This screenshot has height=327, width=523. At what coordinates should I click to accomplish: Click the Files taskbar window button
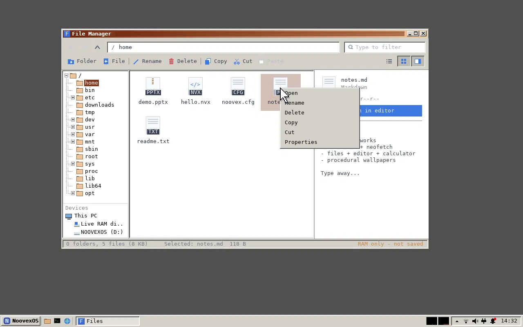pos(108,321)
